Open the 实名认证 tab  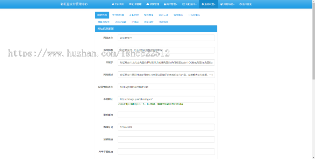[x=163, y=15]
